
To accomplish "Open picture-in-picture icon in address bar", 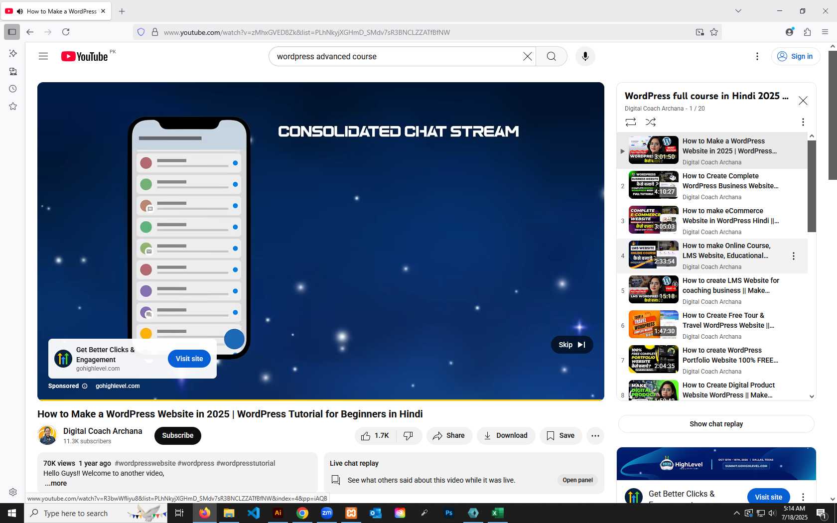I will click(x=700, y=32).
